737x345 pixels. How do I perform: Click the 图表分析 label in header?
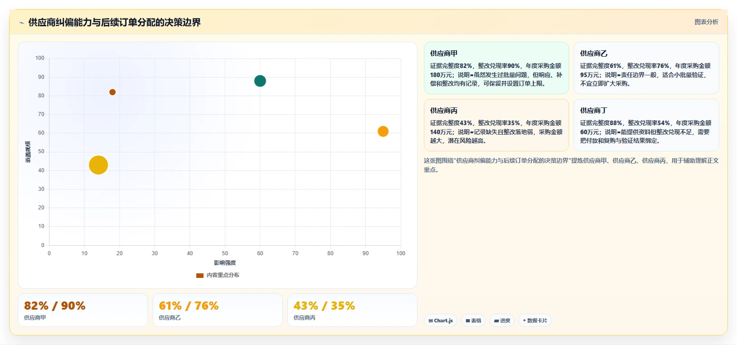[706, 22]
